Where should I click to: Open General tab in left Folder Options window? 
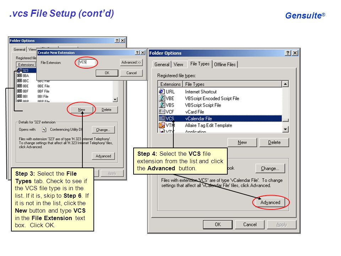19,49
